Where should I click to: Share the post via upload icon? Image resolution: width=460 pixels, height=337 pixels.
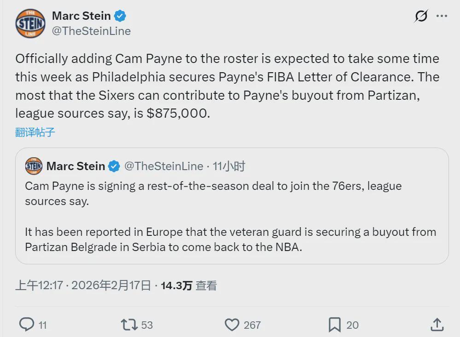coord(437,325)
